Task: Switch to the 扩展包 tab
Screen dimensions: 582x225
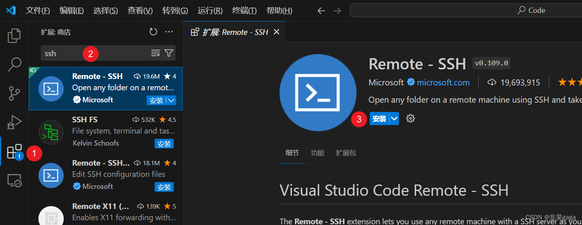Action: pos(346,153)
